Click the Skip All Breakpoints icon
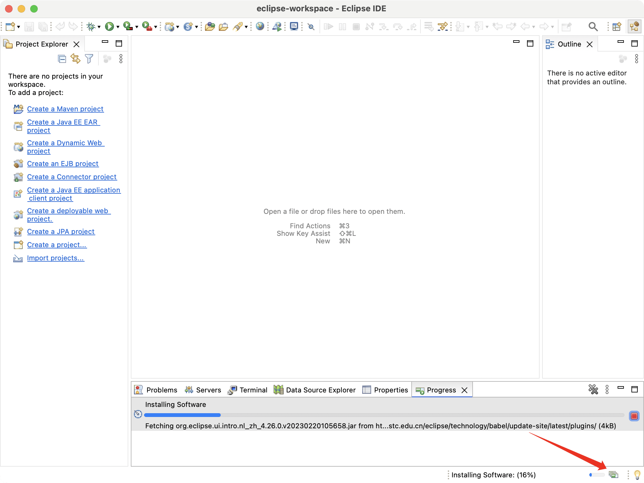Viewport: 644px width, 483px height. (311, 27)
